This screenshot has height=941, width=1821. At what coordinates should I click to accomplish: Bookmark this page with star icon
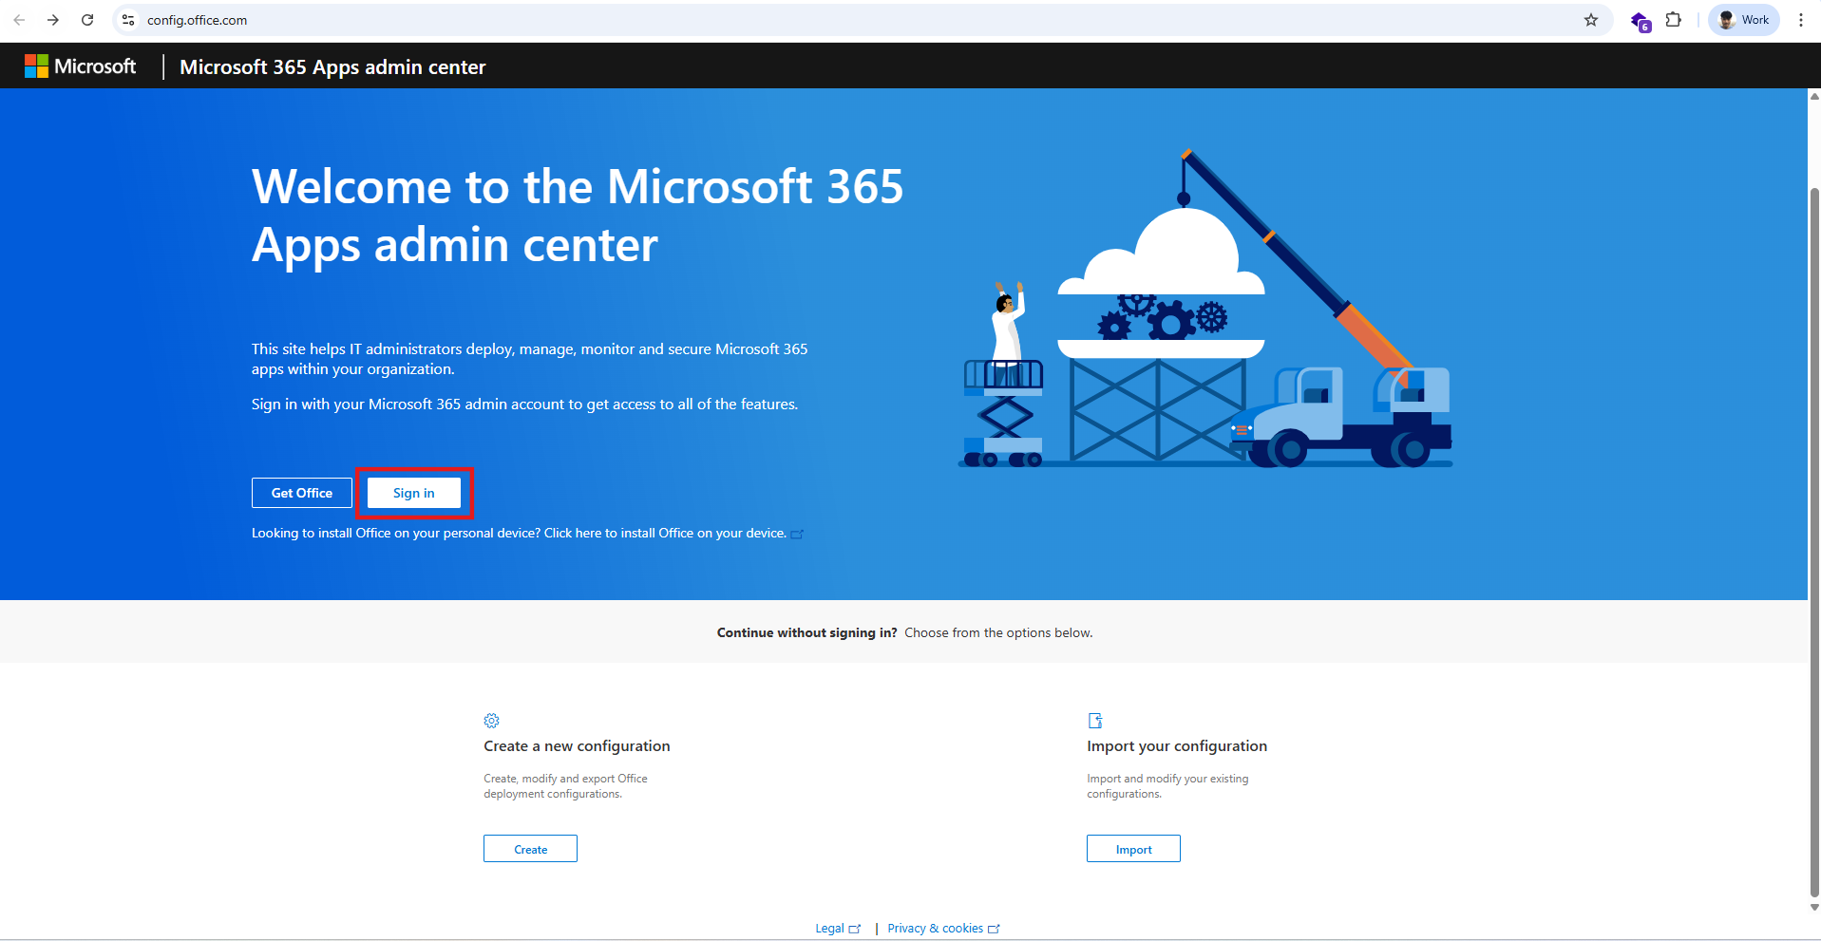(1591, 20)
